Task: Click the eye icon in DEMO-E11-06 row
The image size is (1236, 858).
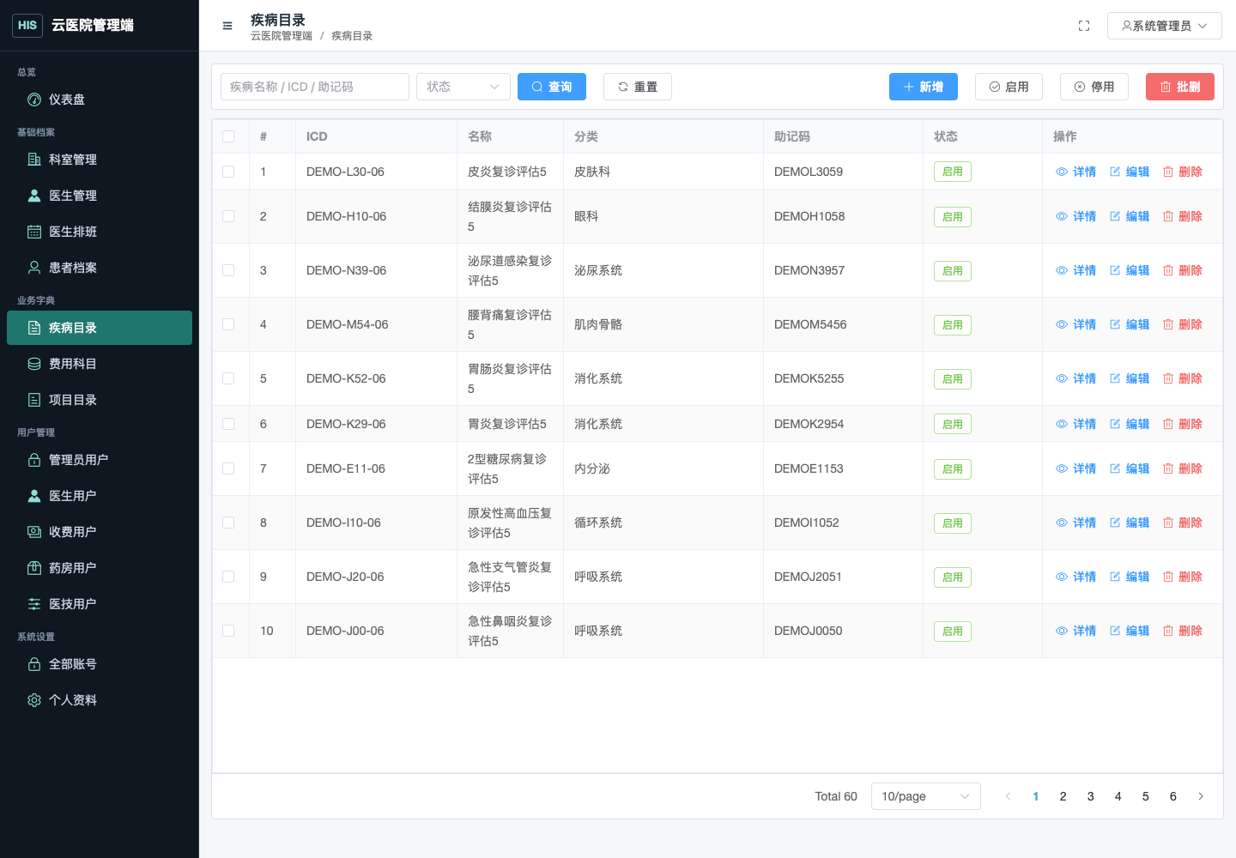Action: [1062, 468]
